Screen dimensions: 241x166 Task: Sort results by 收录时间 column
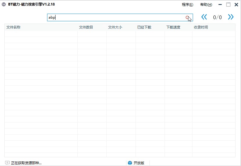(x=201, y=27)
